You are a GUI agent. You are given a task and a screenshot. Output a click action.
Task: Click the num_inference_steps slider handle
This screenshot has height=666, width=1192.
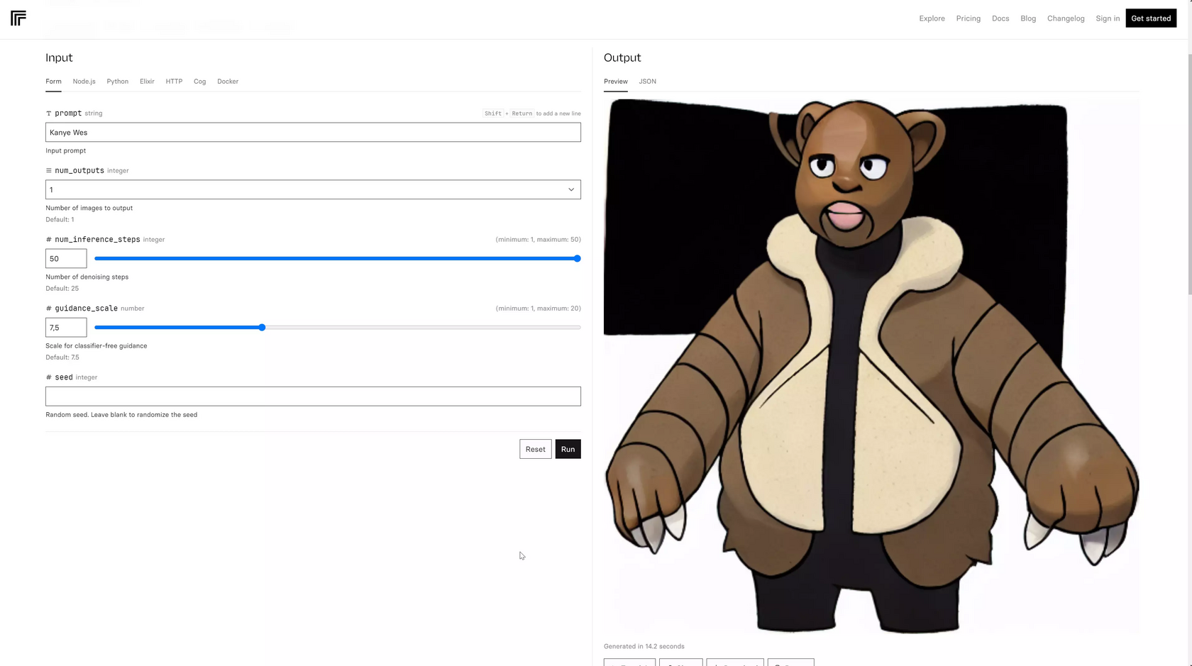(577, 259)
